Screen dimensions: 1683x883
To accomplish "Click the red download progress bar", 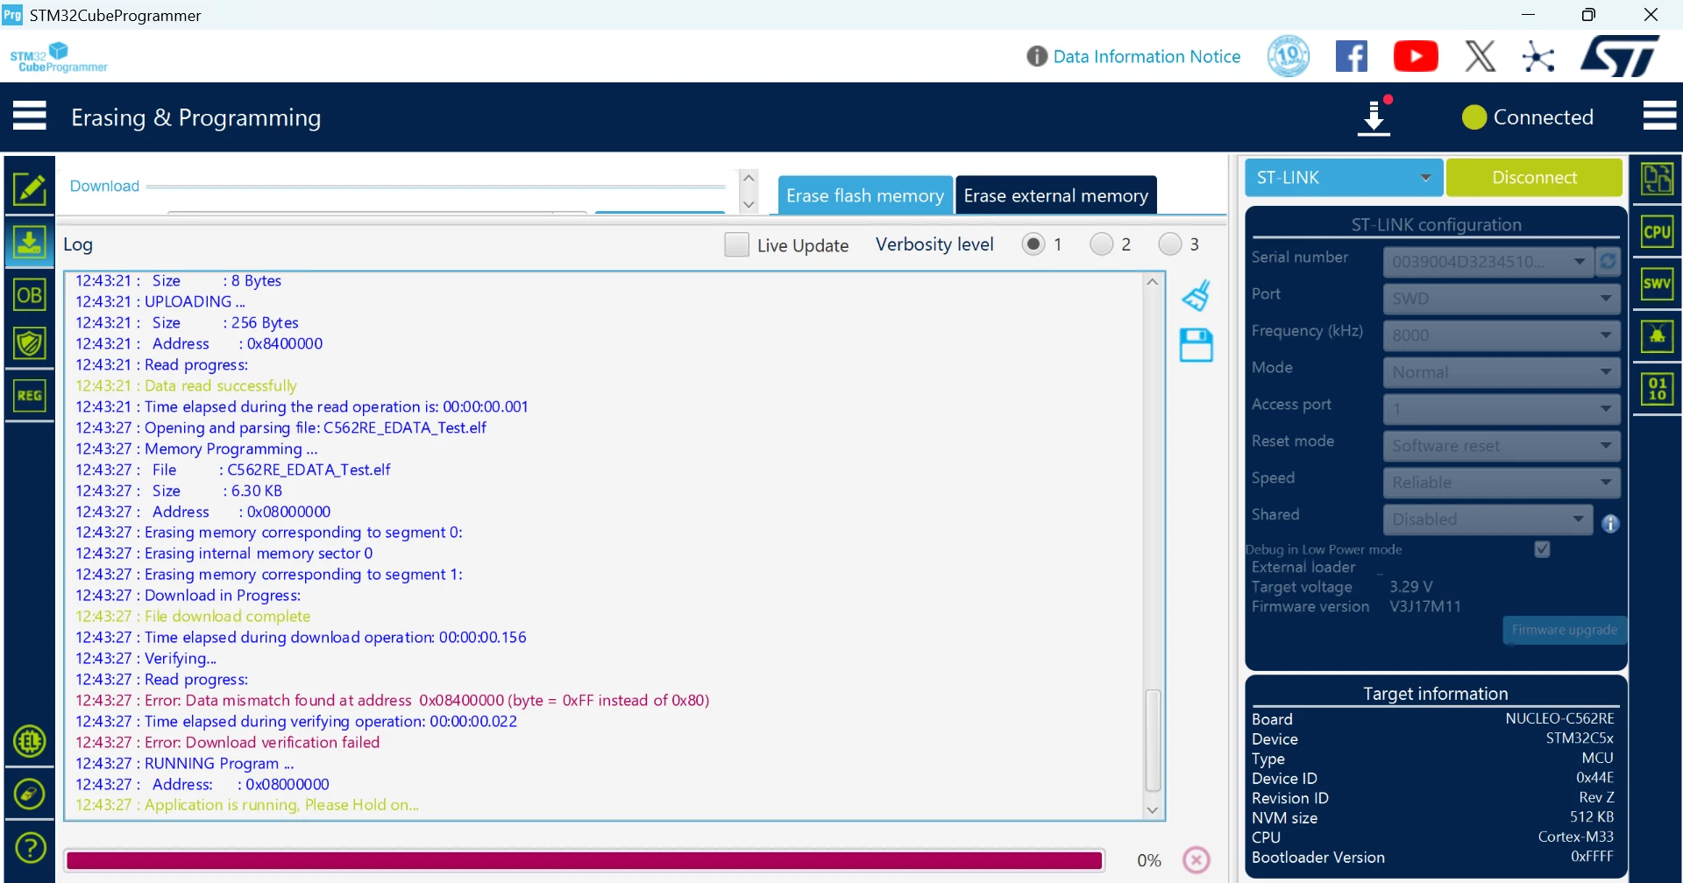I will tap(584, 860).
